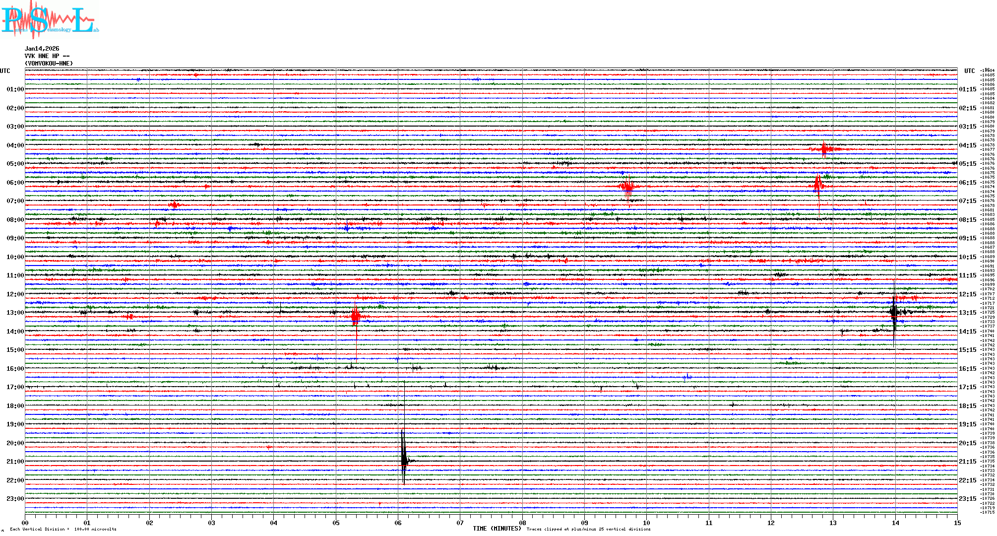Click the black seismic event near 13:15 label
997x536 pixels.
tap(894, 313)
